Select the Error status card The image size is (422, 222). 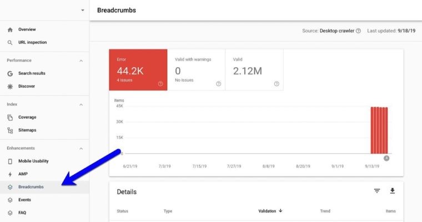point(138,69)
